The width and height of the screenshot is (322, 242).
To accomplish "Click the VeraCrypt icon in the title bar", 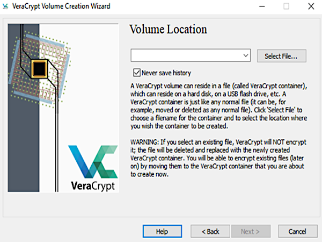I will pyautogui.click(x=5, y=6).
